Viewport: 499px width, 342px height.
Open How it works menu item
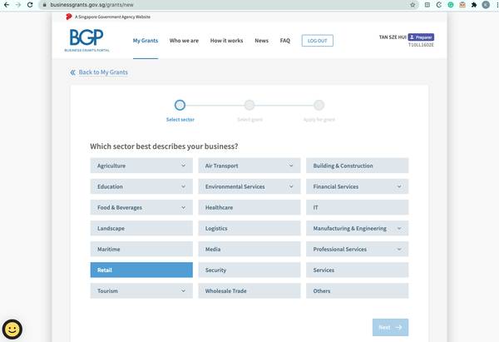[226, 41]
